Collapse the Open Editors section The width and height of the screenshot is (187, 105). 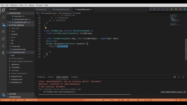click(20, 13)
